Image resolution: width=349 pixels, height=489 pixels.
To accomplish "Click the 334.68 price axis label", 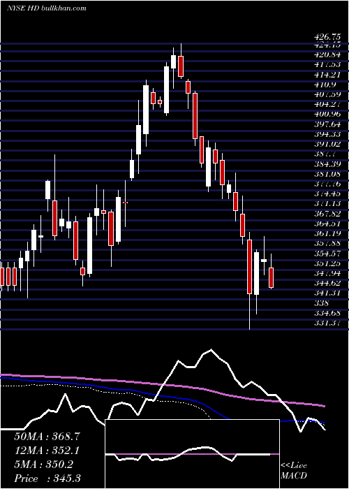I will tap(327, 313).
